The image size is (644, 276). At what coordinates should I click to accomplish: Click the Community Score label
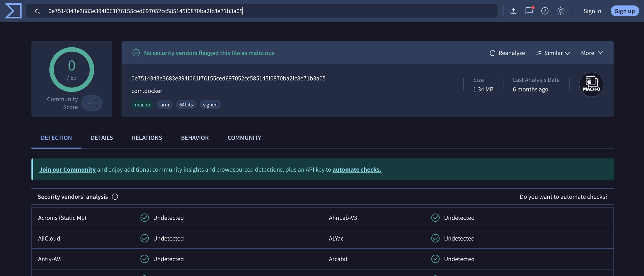pyautogui.click(x=62, y=103)
